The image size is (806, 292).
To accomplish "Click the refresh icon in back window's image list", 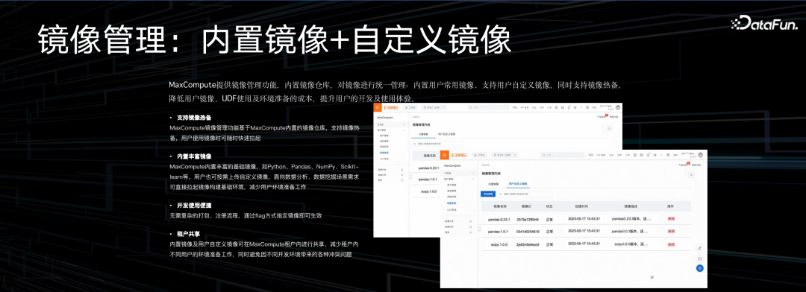I will [x=609, y=128].
